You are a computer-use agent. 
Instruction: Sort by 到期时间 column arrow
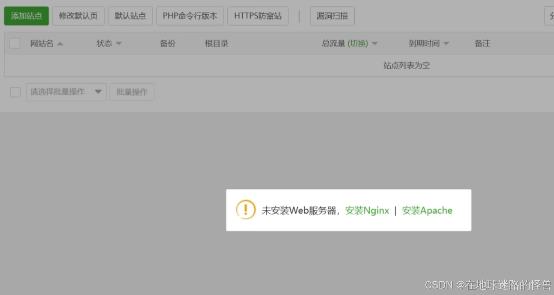point(446,44)
